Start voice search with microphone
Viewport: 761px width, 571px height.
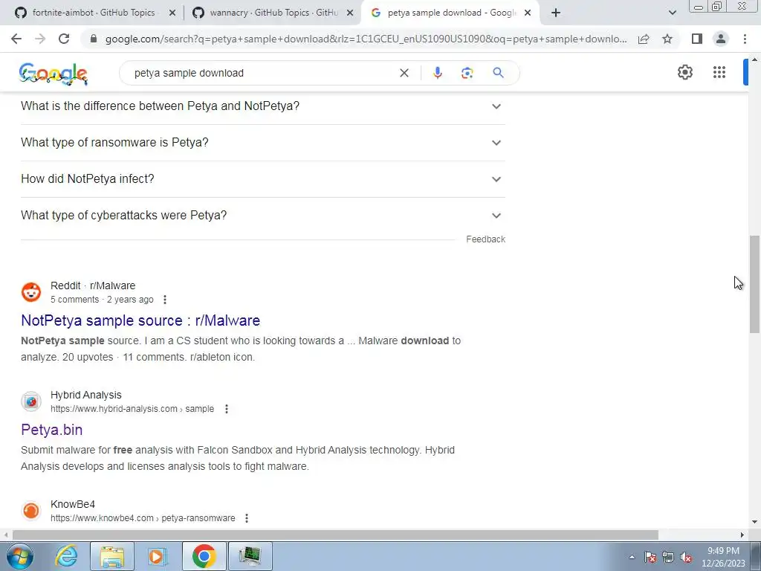click(x=437, y=73)
